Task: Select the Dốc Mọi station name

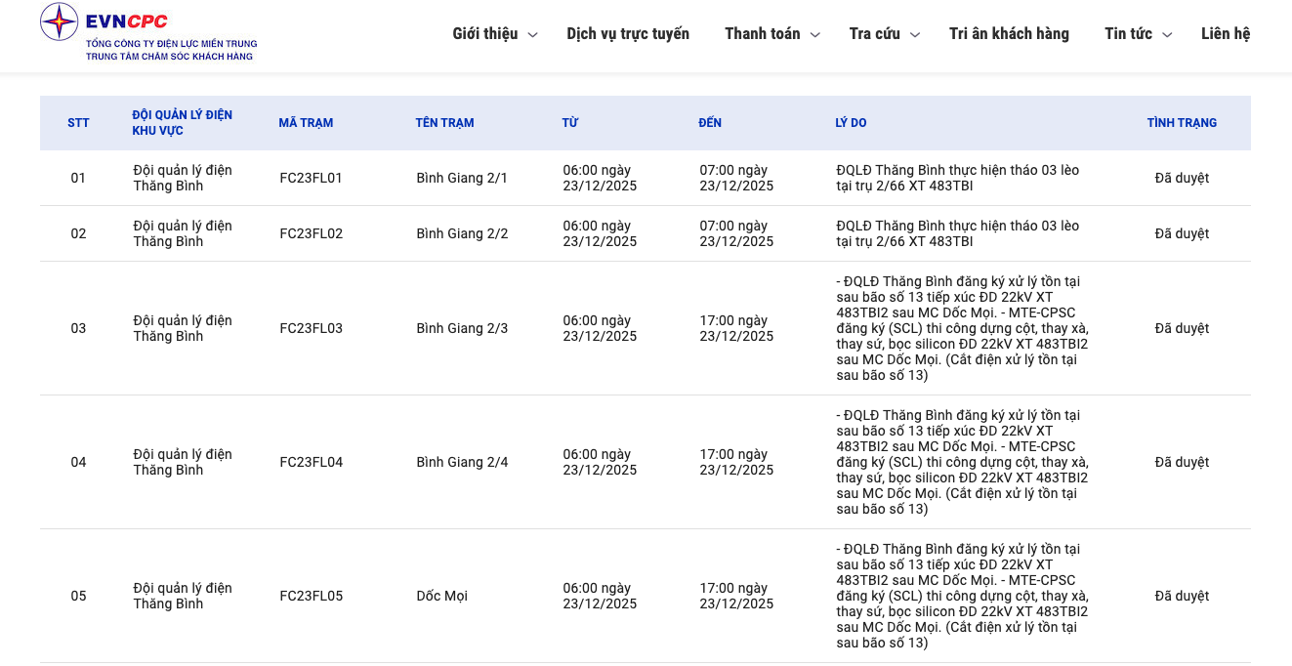Action: pos(441,596)
